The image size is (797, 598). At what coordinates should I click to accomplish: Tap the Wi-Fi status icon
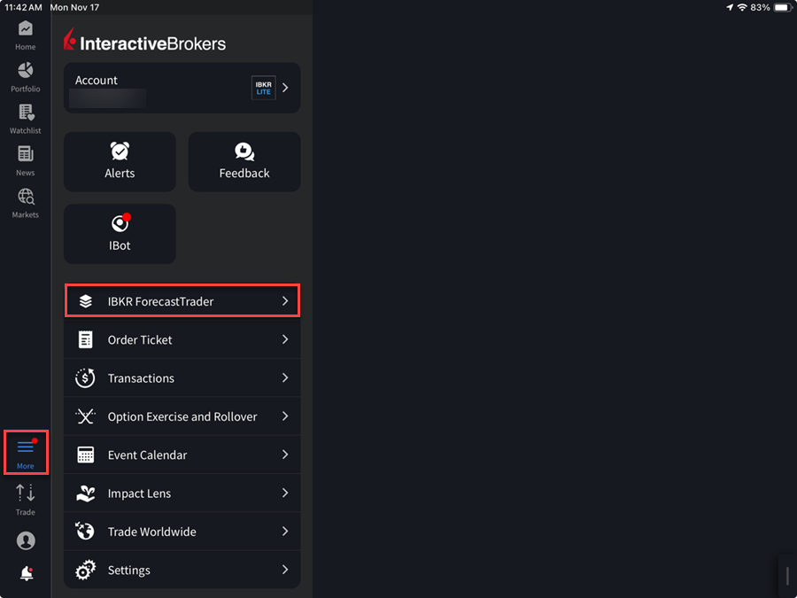click(x=742, y=7)
